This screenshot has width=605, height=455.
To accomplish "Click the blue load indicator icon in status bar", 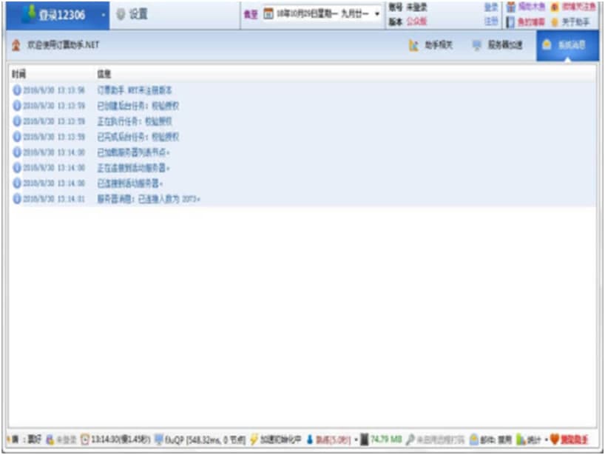I will 309,439.
